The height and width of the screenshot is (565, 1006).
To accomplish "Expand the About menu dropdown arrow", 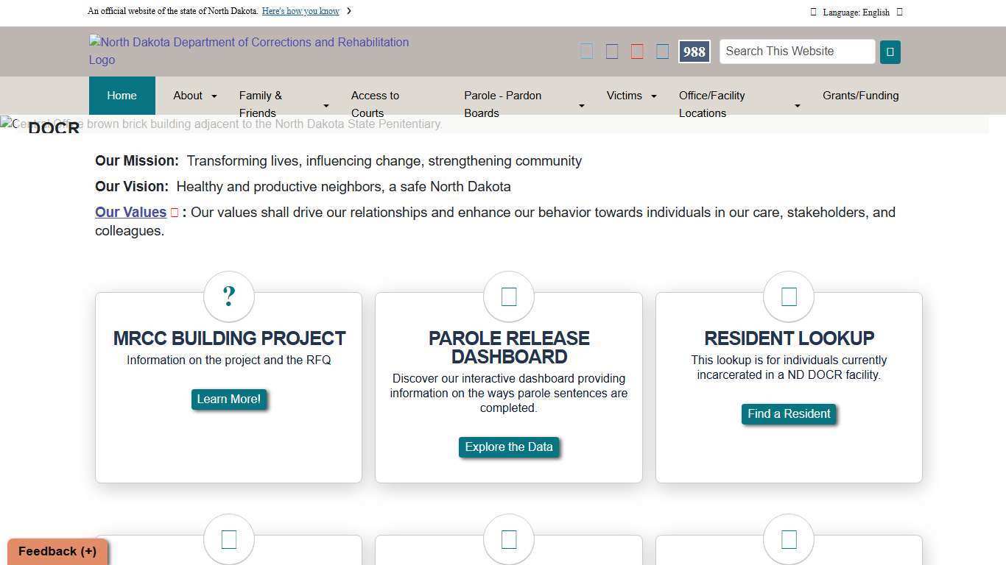I will [214, 96].
